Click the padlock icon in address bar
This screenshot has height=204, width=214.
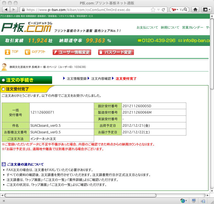click(23, 10)
